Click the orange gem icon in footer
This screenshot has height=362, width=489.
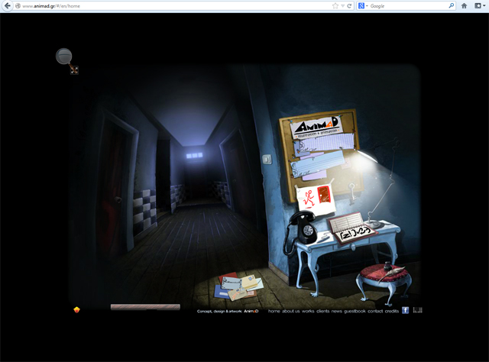pyautogui.click(x=76, y=310)
